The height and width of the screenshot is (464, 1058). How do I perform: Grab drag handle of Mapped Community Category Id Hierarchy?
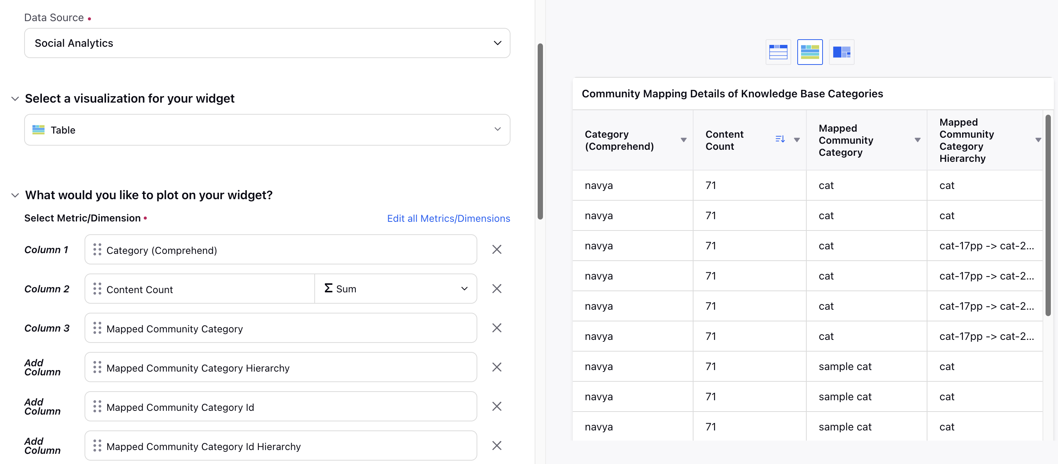97,446
